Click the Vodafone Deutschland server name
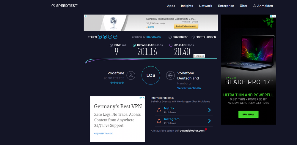 coord(188,76)
